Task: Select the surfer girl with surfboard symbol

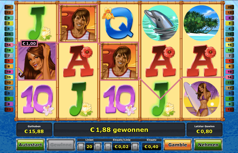Action: (201, 99)
